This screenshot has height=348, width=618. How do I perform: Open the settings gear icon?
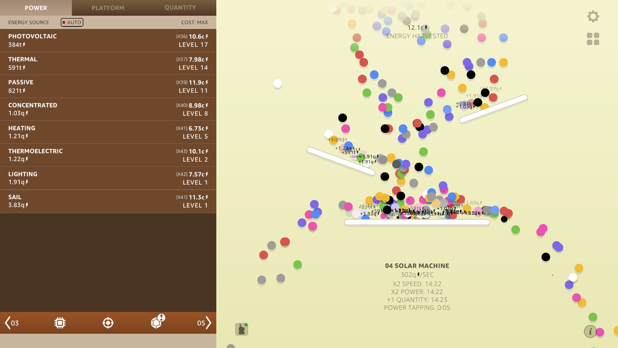coord(593,16)
